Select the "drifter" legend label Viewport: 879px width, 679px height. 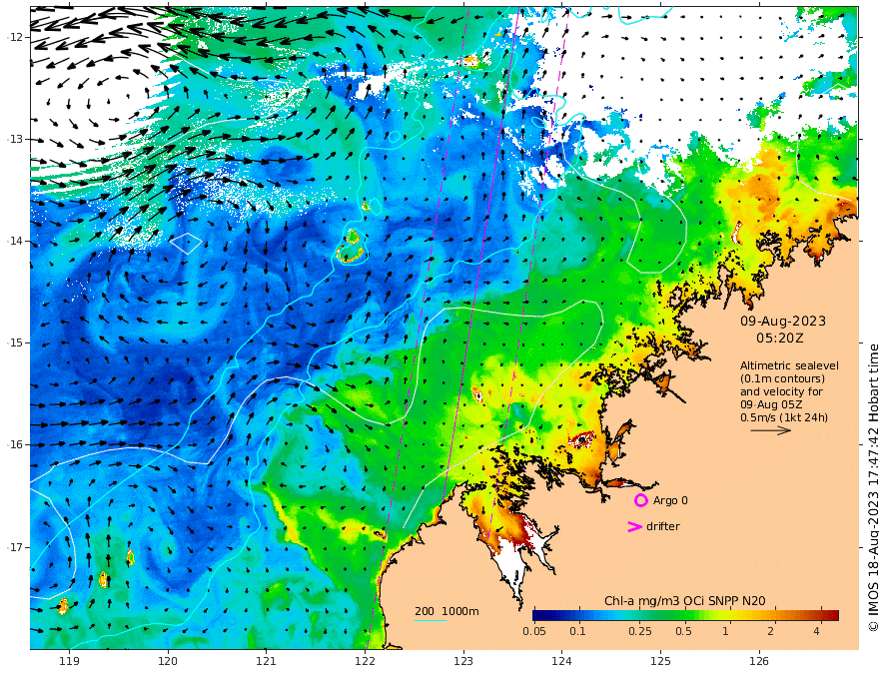click(x=663, y=526)
